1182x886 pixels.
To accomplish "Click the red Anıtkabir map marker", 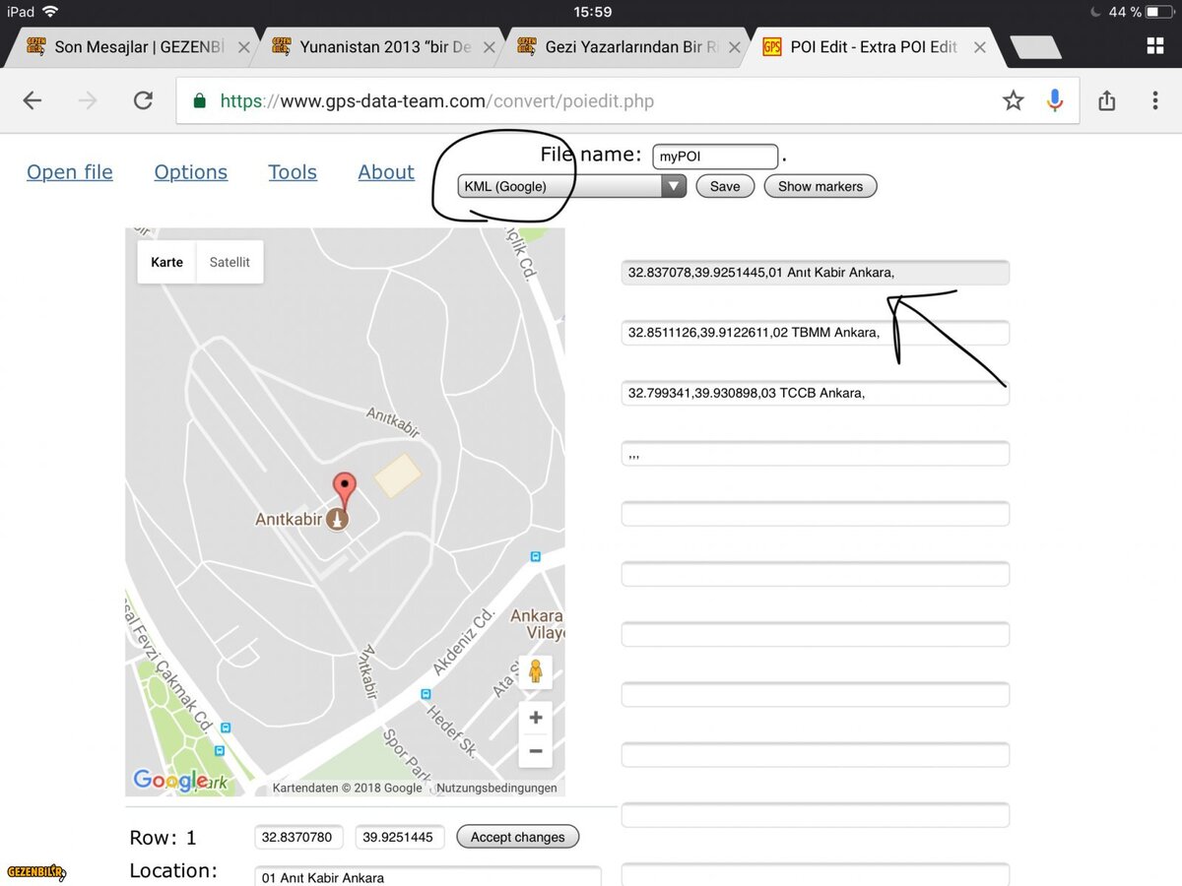I will click(343, 487).
